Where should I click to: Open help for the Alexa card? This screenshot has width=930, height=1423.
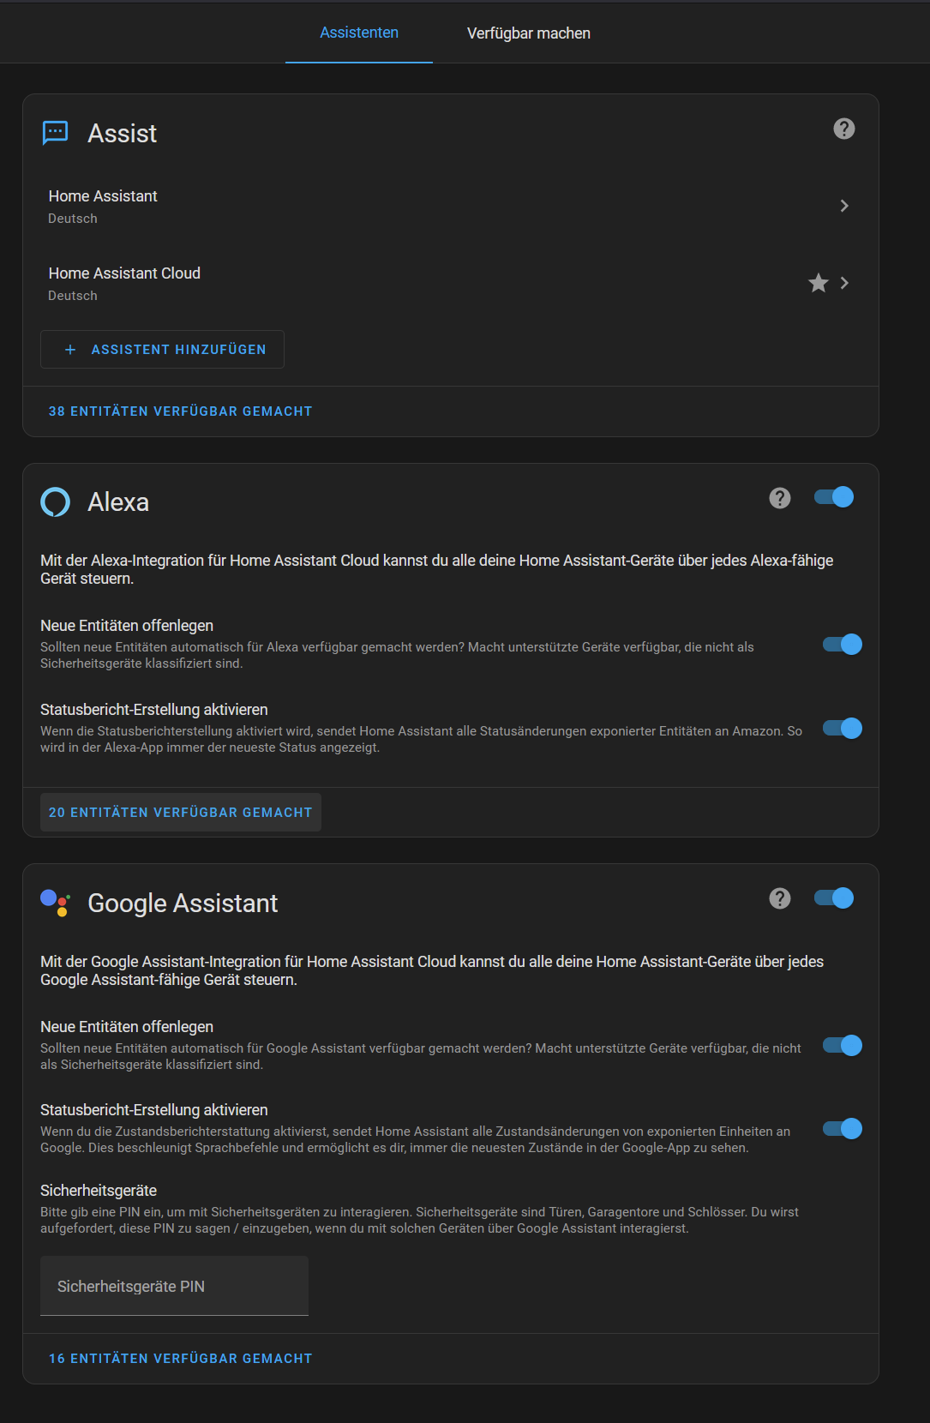pos(780,498)
